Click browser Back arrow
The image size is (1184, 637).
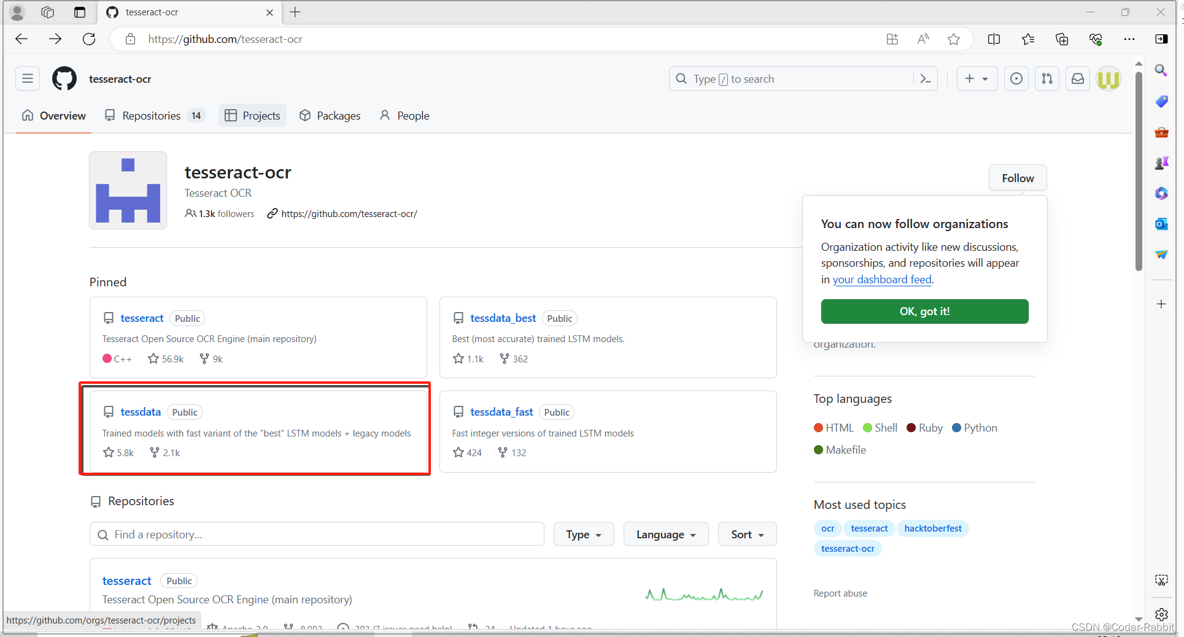click(21, 39)
